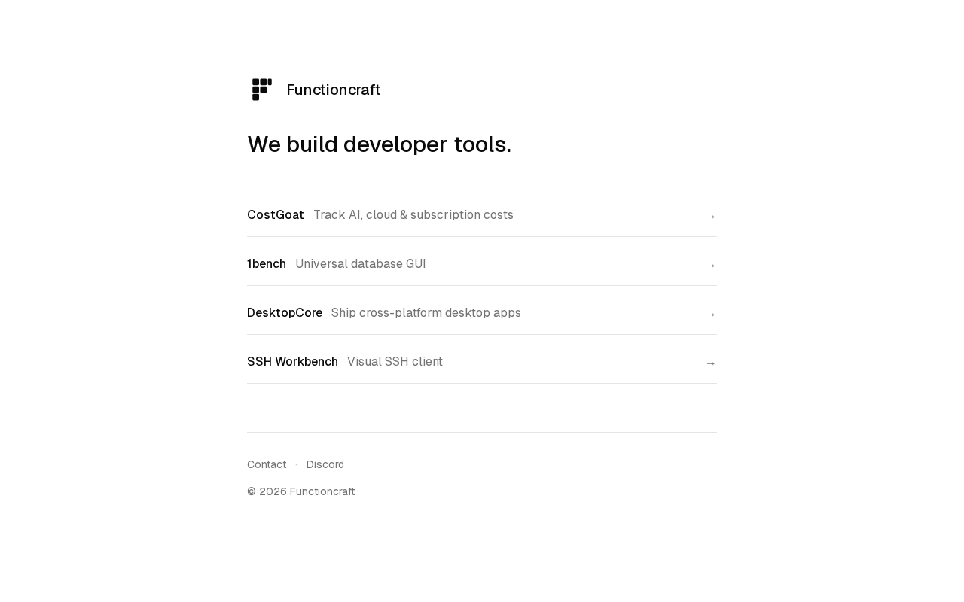Click the "Track AI, cloud & subscription costs" description
Screen dimensions: 964x602
(413, 215)
